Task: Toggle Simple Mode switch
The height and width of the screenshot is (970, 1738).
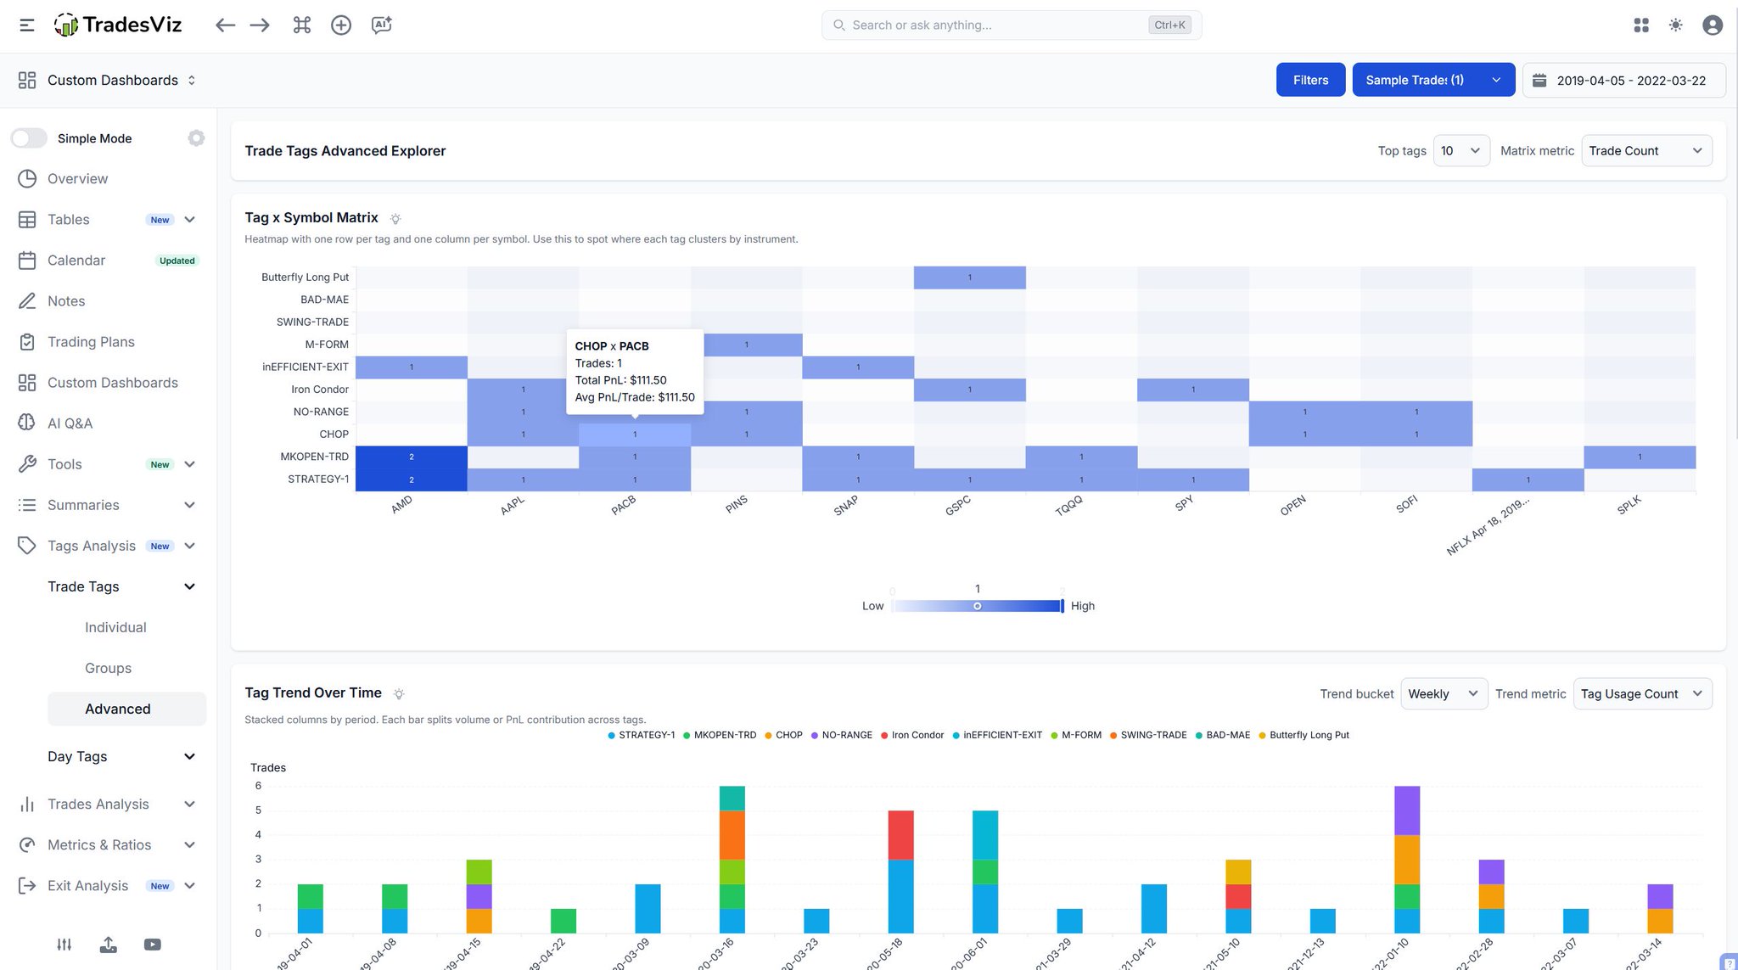Action: point(29,138)
